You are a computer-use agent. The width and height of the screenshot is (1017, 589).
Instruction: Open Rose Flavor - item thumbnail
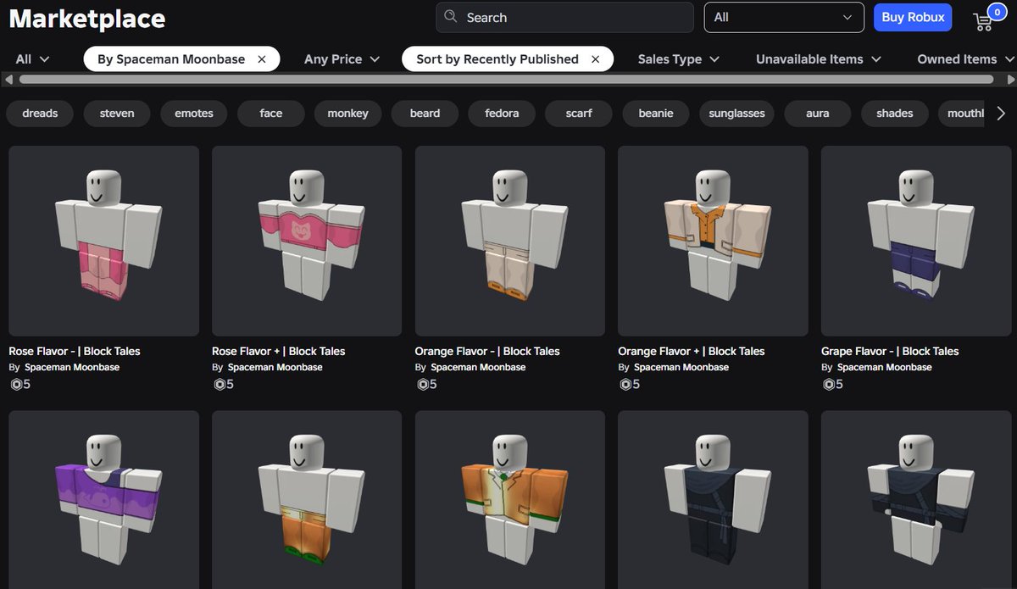point(104,241)
